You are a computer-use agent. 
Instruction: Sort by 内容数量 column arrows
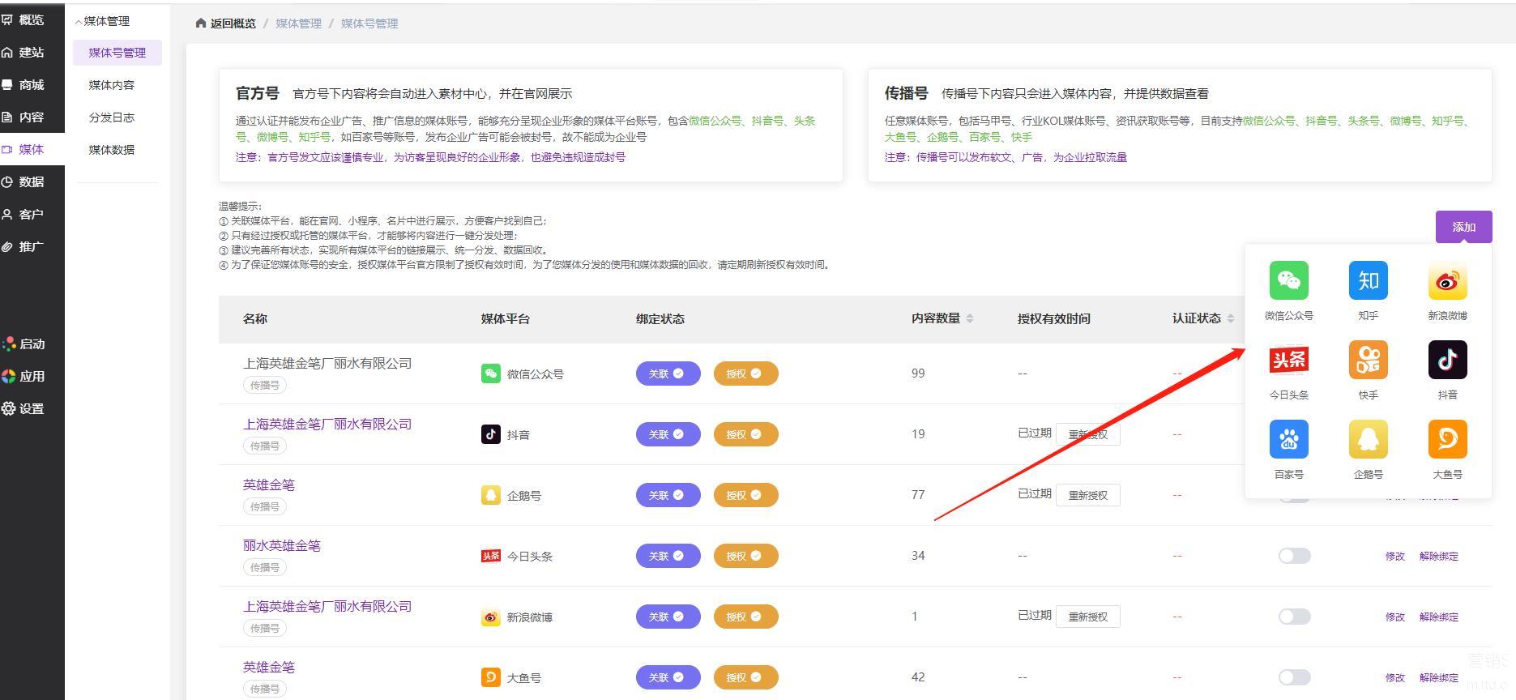pos(970,319)
